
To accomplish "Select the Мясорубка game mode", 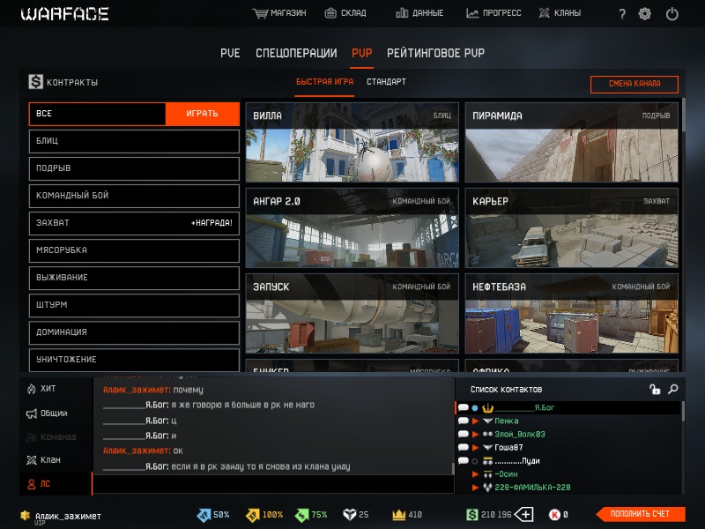I will 134,250.
